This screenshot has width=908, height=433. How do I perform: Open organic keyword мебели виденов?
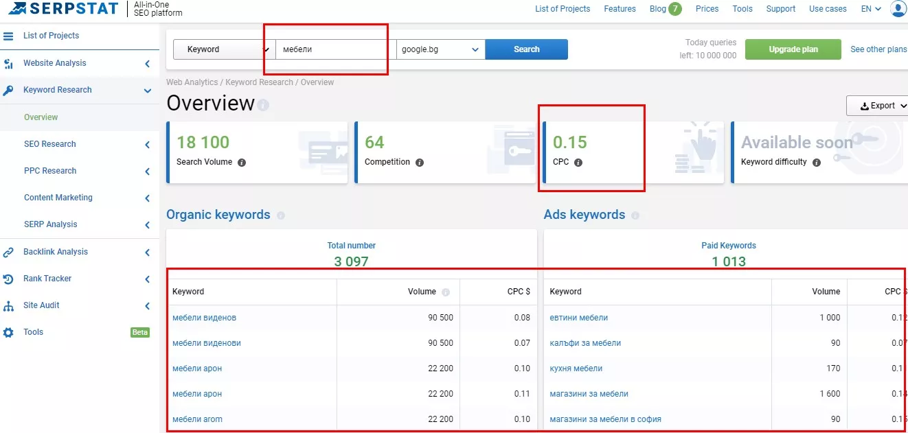(205, 318)
